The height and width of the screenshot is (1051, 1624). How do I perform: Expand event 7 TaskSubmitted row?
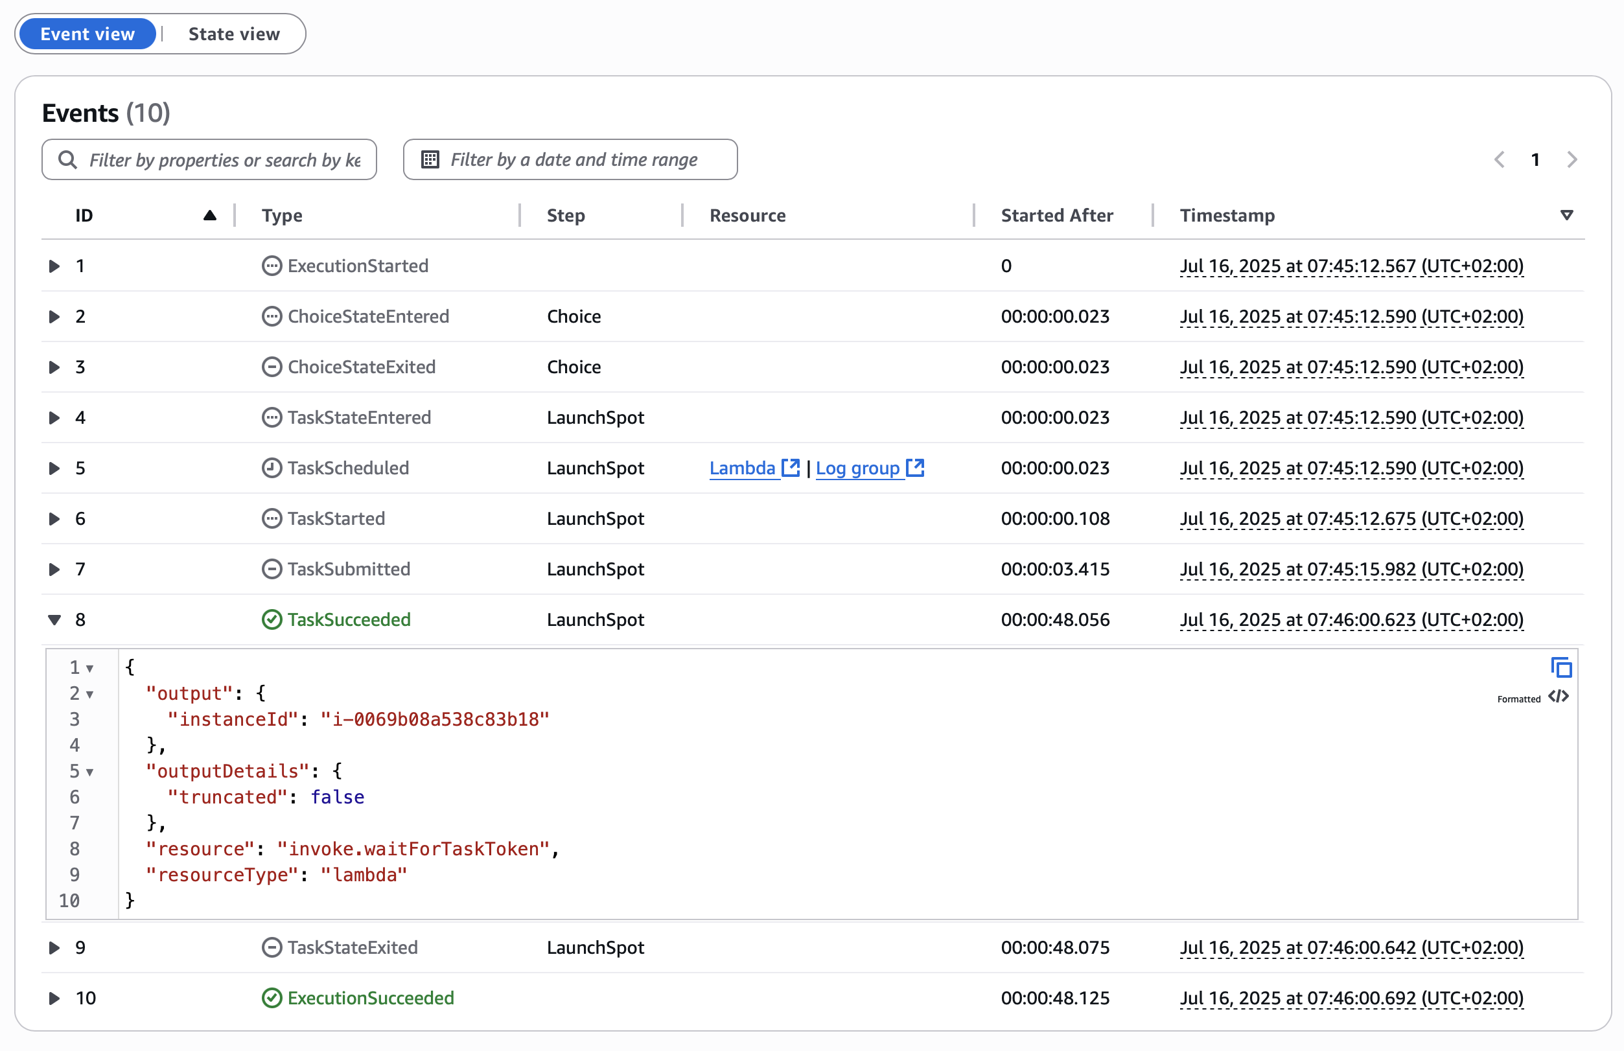click(54, 569)
